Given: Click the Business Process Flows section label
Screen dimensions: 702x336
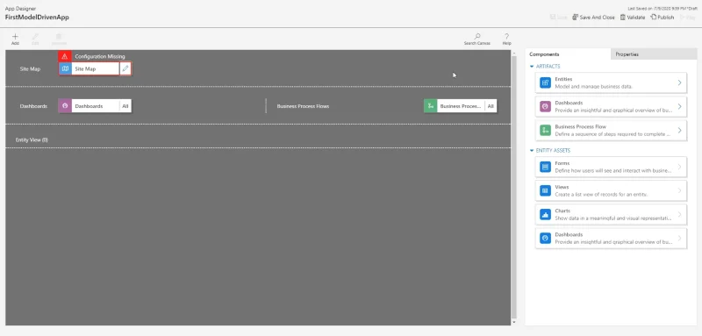Looking at the screenshot, I should [303, 106].
